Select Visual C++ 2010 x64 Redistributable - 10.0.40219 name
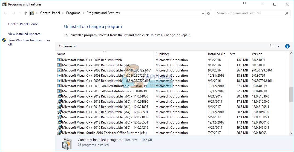 104,86
